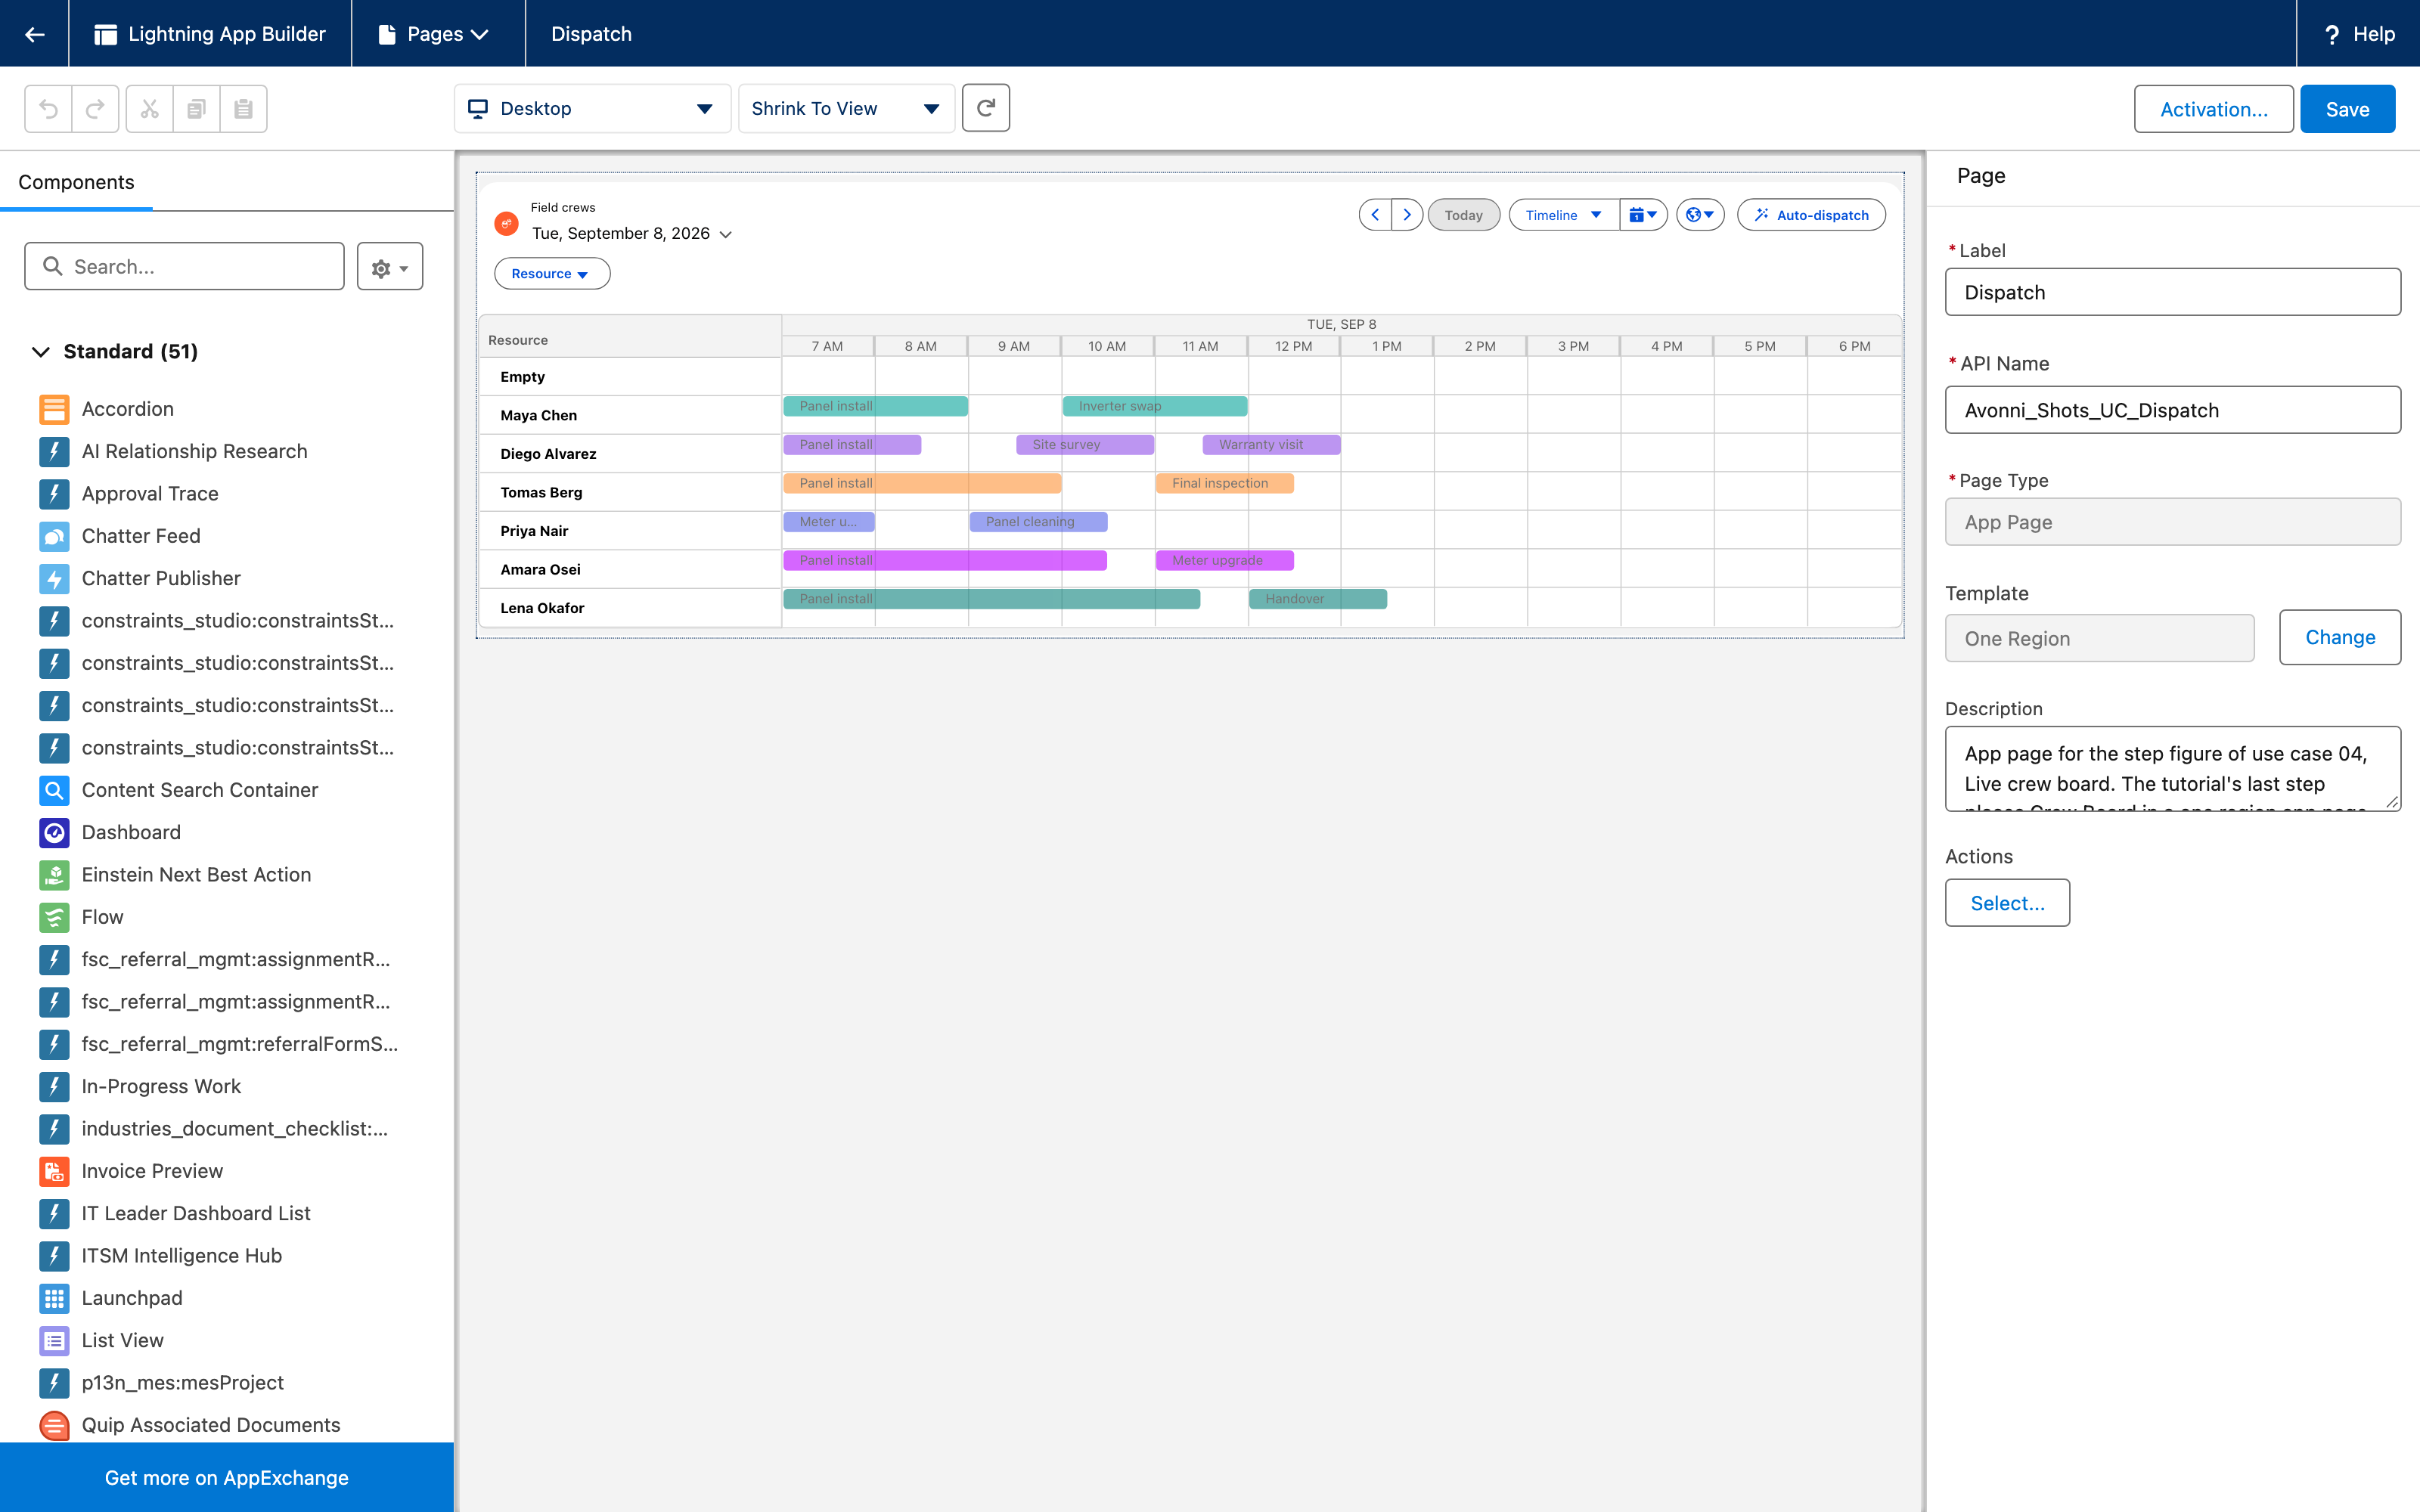Switch to the Components tab
Screen dimensions: 2420x1512
tap(76, 182)
